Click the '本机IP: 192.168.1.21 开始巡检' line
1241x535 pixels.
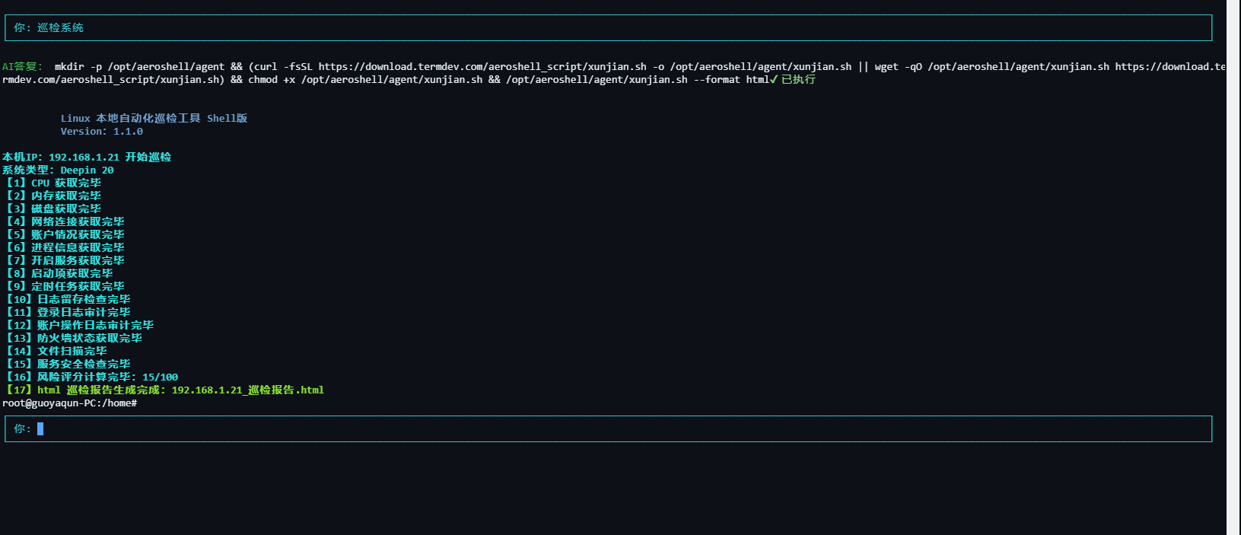pyautogui.click(x=87, y=157)
